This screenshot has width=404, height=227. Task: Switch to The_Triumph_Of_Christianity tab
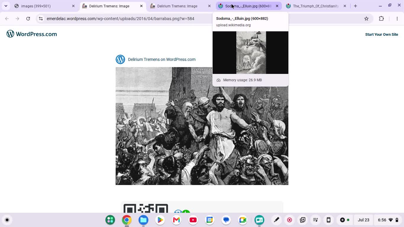(x=316, y=6)
